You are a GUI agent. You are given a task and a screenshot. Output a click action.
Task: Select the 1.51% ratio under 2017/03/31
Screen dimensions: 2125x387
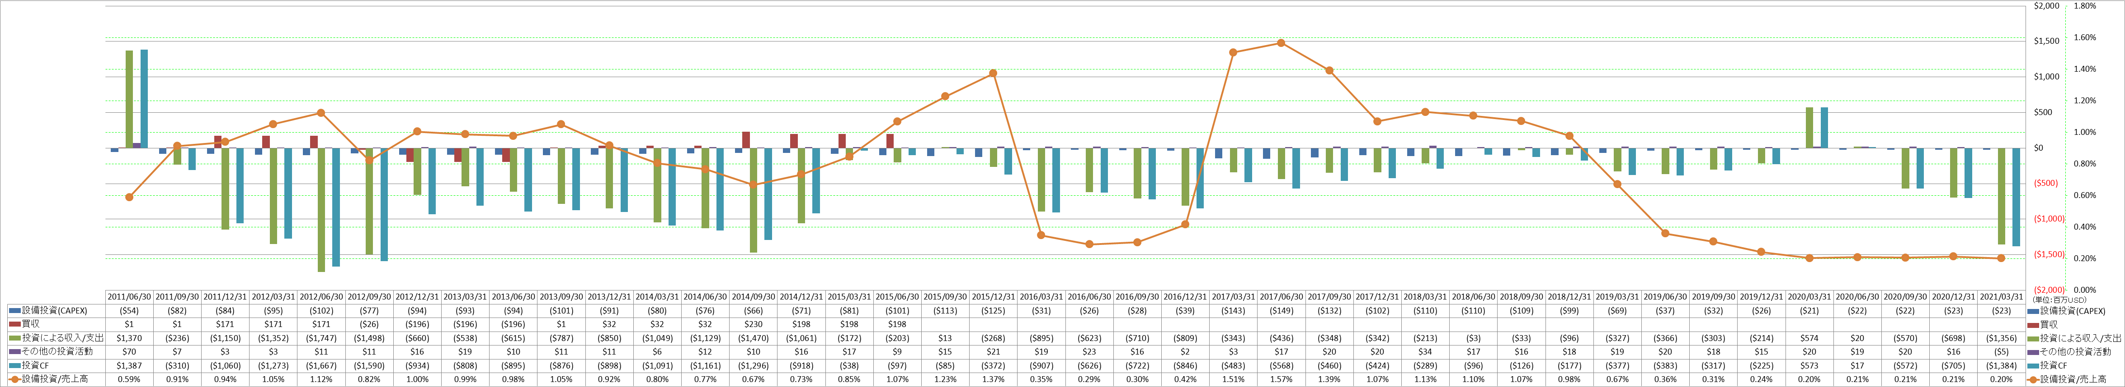(x=1233, y=380)
